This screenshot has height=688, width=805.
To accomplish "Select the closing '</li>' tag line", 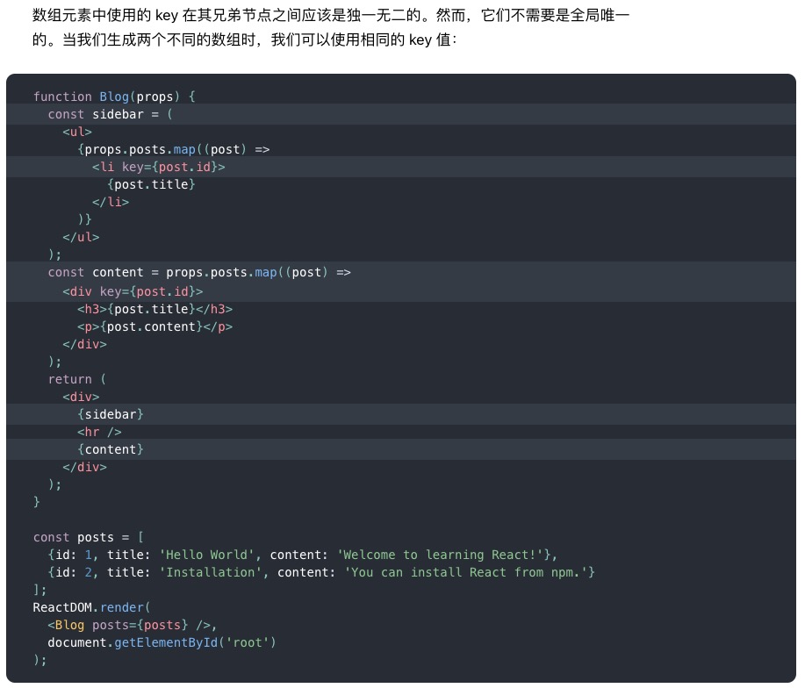I will point(111,202).
